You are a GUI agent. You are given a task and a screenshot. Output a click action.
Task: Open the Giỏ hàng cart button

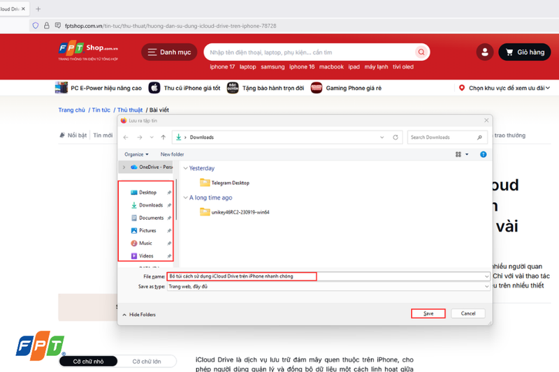click(525, 52)
